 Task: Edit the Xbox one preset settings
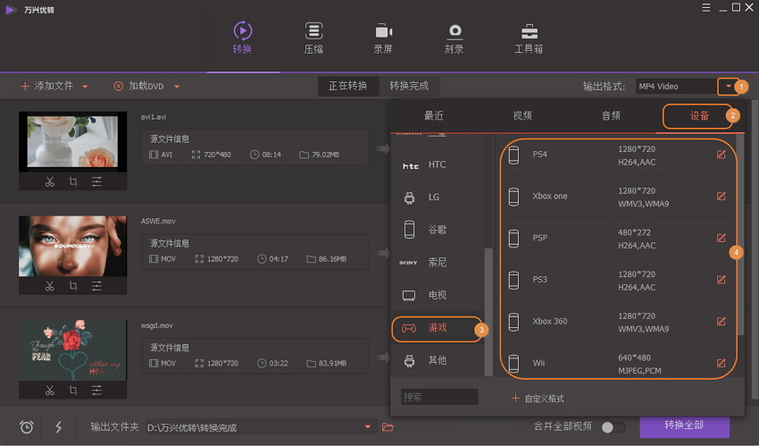click(721, 196)
